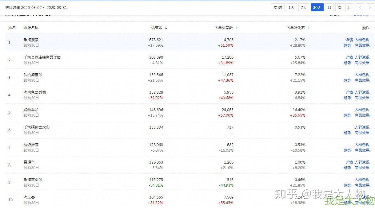View 商品效果 for 超级推荐
The height and width of the screenshot is (209, 375).
[362, 150]
